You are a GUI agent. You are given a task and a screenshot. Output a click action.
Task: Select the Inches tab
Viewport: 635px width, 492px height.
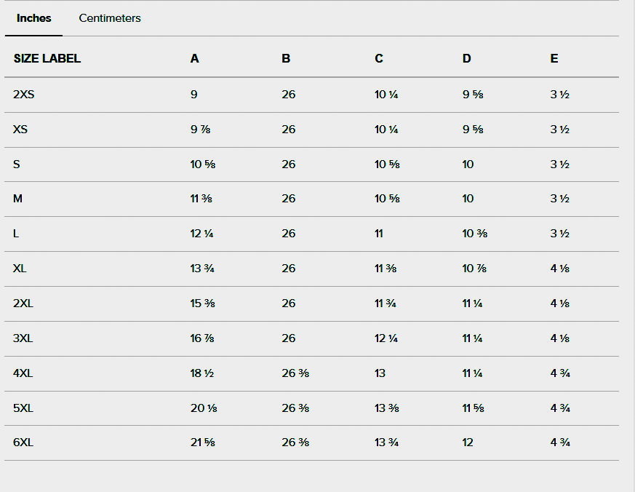pos(34,18)
